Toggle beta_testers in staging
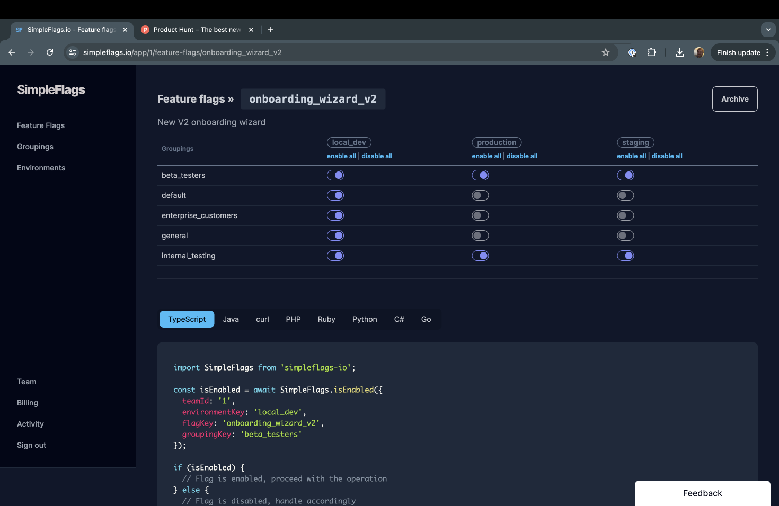779x506 pixels. coord(625,175)
